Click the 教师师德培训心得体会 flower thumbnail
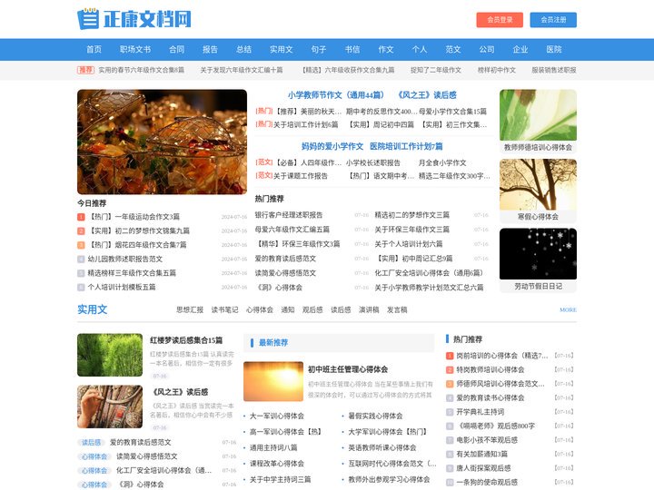The image size is (654, 490). pos(538,115)
